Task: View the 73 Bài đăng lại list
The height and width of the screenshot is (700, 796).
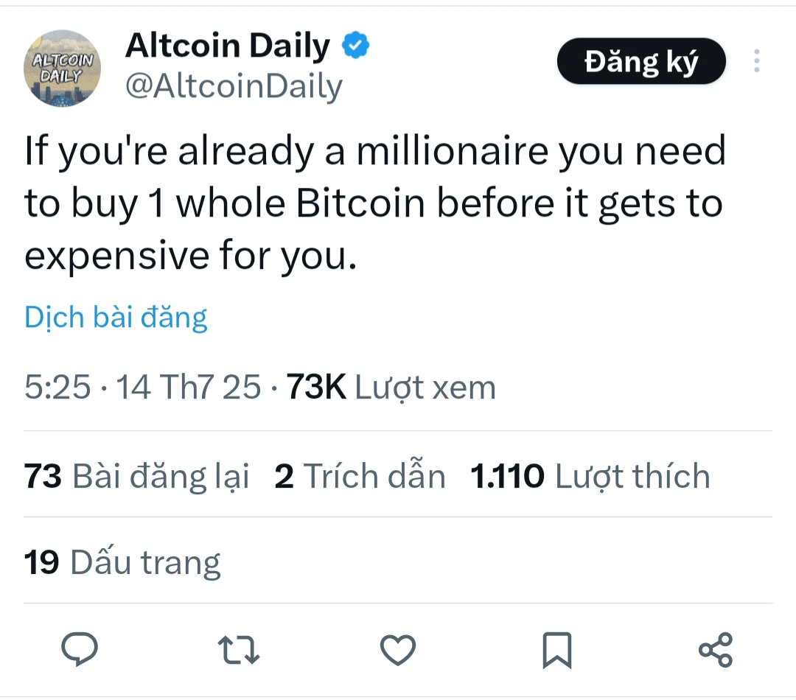Action: click(136, 477)
